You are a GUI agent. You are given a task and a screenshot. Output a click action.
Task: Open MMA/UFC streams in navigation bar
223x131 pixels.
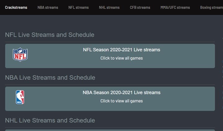(x=175, y=7)
